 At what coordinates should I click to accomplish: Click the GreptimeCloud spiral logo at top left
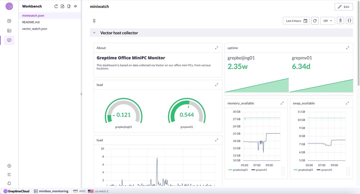(9, 6)
